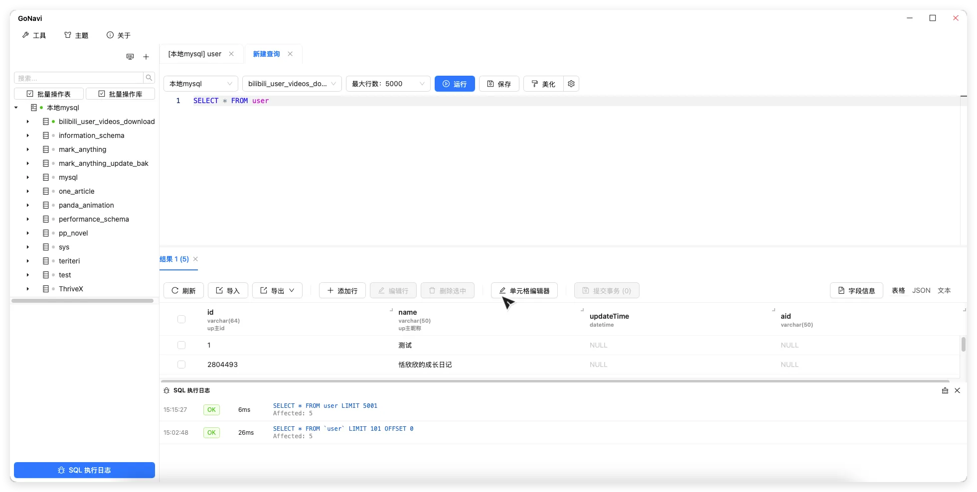
Task: Run the query with 运行 button
Action: tap(455, 84)
